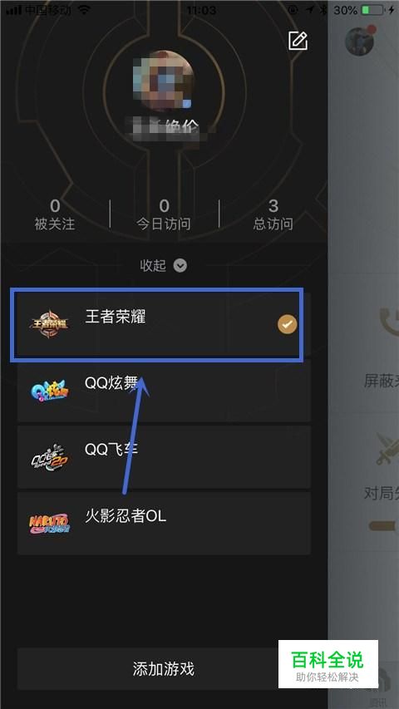Screen dimensions: 399x709
Task: View the 总访问 total visits count
Action: [x=273, y=214]
